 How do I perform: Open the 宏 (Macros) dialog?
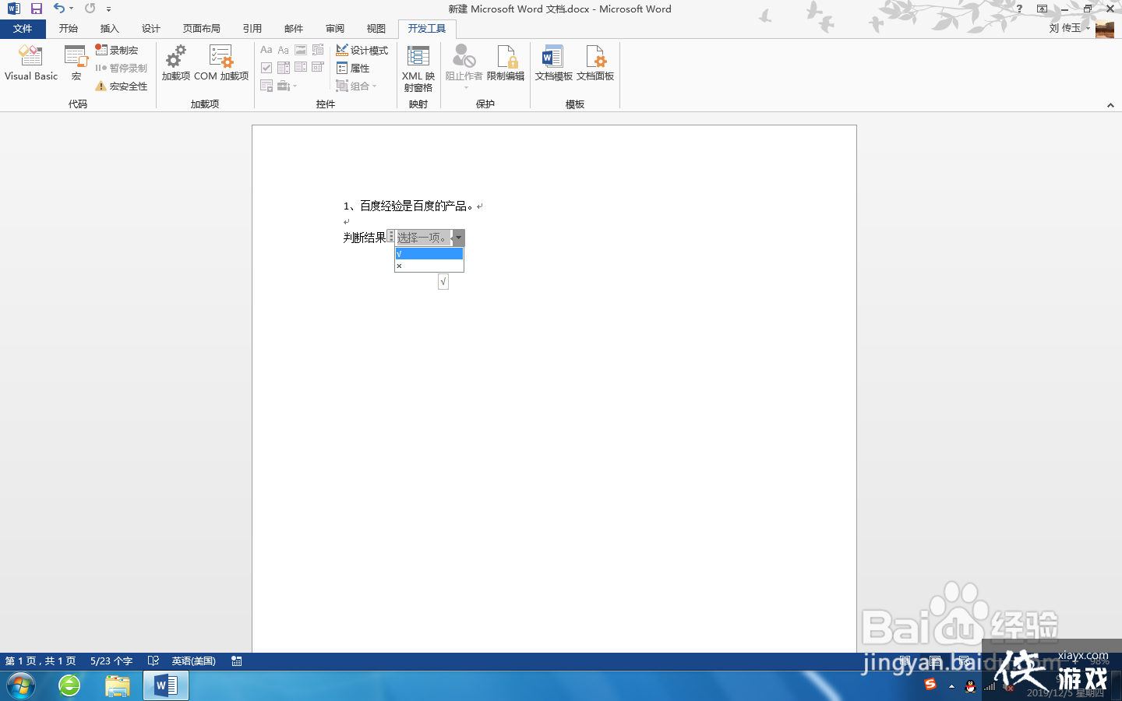pos(76,62)
